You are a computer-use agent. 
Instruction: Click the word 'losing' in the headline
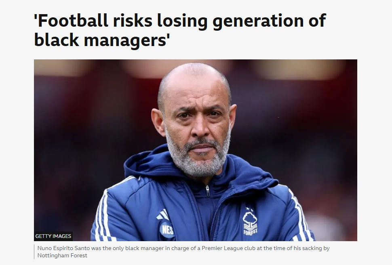(182, 22)
